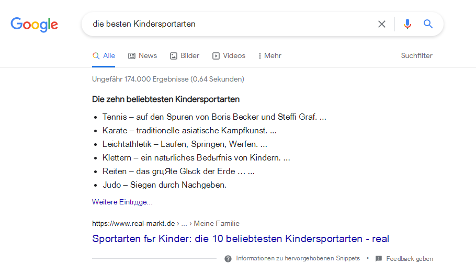476x275 pixels.
Task: Click the blue search magnifier button
Action: [x=428, y=24]
